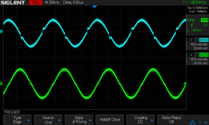Click channel 4's 10.0 mV/div scale

click(x=199, y=59)
